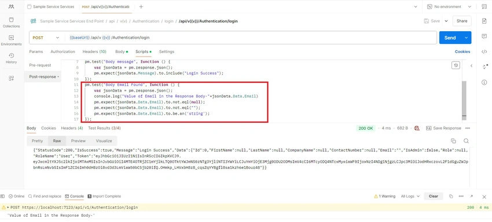Screen dimensions: 492x222
Task: Click the Save button
Action: (x=432, y=21)
